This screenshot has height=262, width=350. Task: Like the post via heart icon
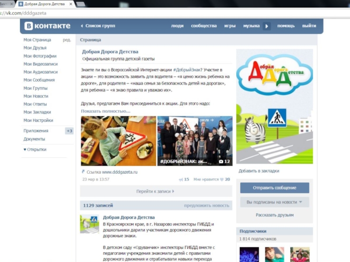(221, 179)
